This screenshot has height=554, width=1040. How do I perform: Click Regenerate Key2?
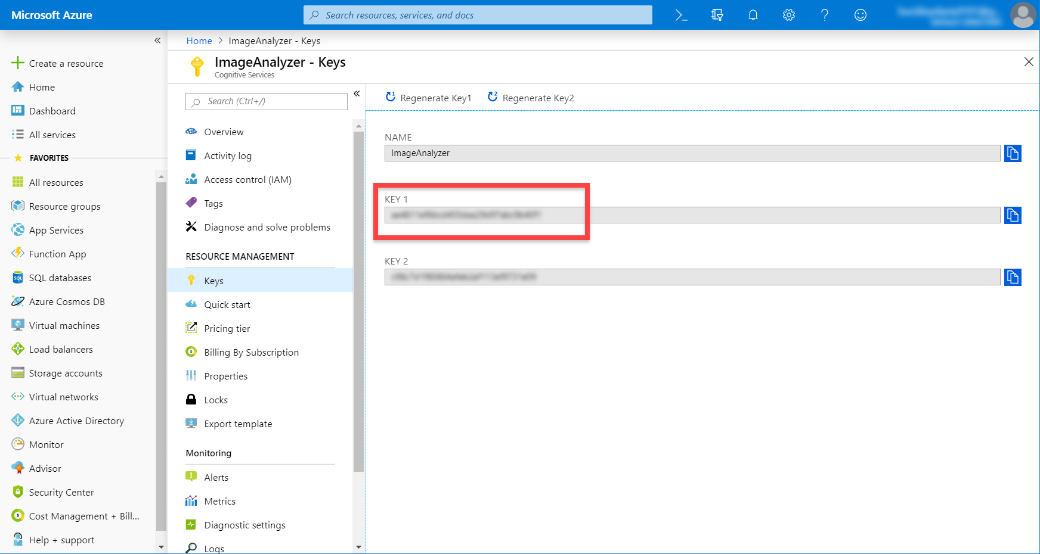[x=531, y=98]
